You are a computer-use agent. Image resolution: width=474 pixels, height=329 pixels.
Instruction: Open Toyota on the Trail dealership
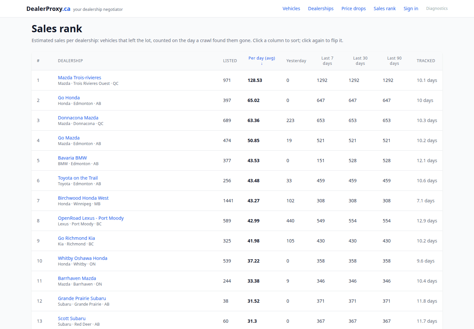tap(78, 178)
